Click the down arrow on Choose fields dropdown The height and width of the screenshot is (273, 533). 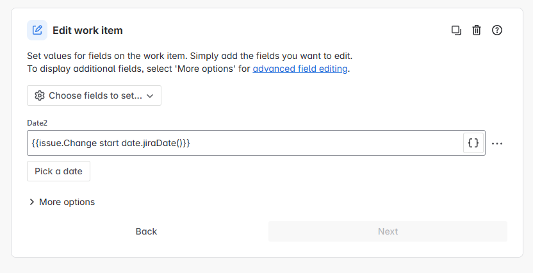pyautogui.click(x=150, y=96)
